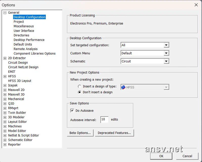202x162 pixels.
Task: Open the Custom Menu dropdown
Action: 166,53
